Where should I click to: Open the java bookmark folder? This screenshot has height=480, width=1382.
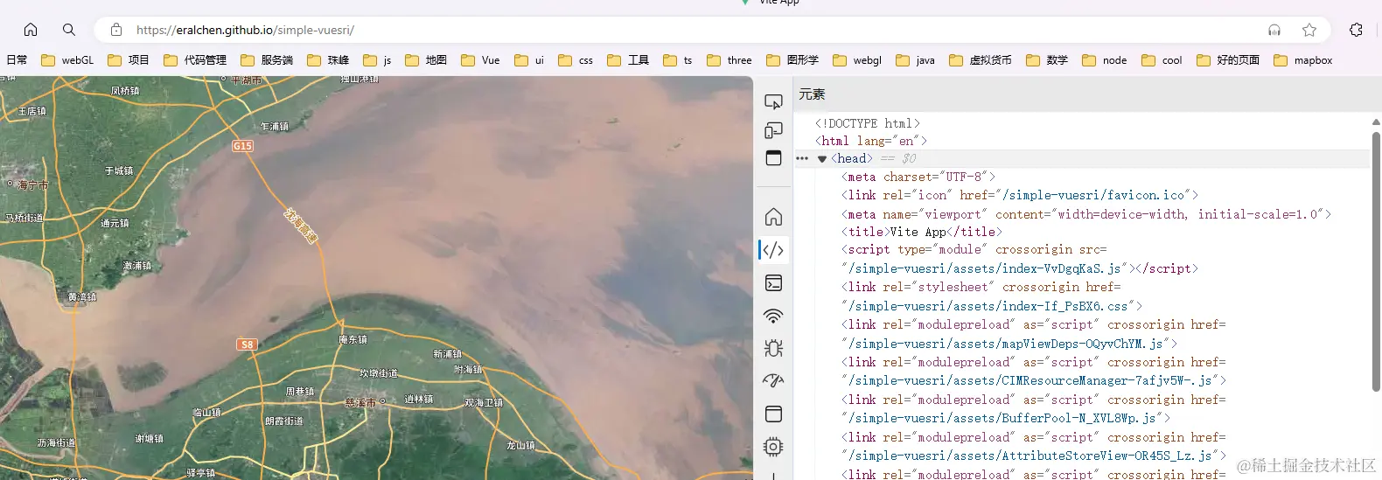(916, 60)
